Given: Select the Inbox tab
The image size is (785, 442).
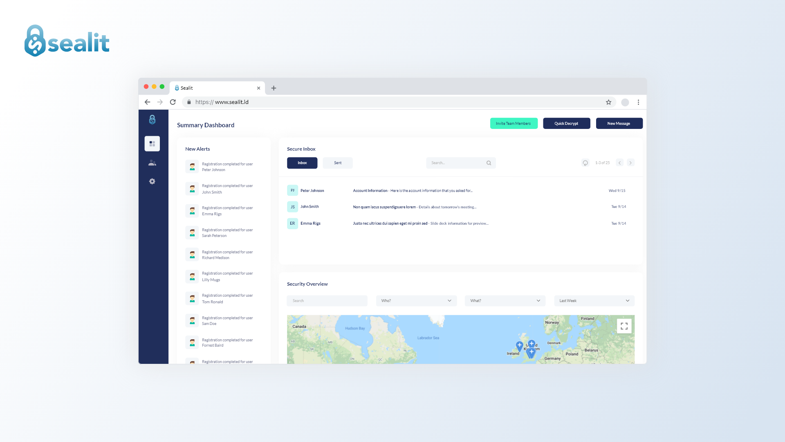Looking at the screenshot, I should (302, 163).
